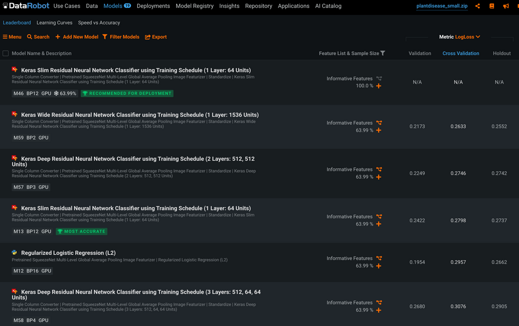Click Keras icon of M46 recommended model
The width and height of the screenshot is (519, 326).
pos(15,69)
